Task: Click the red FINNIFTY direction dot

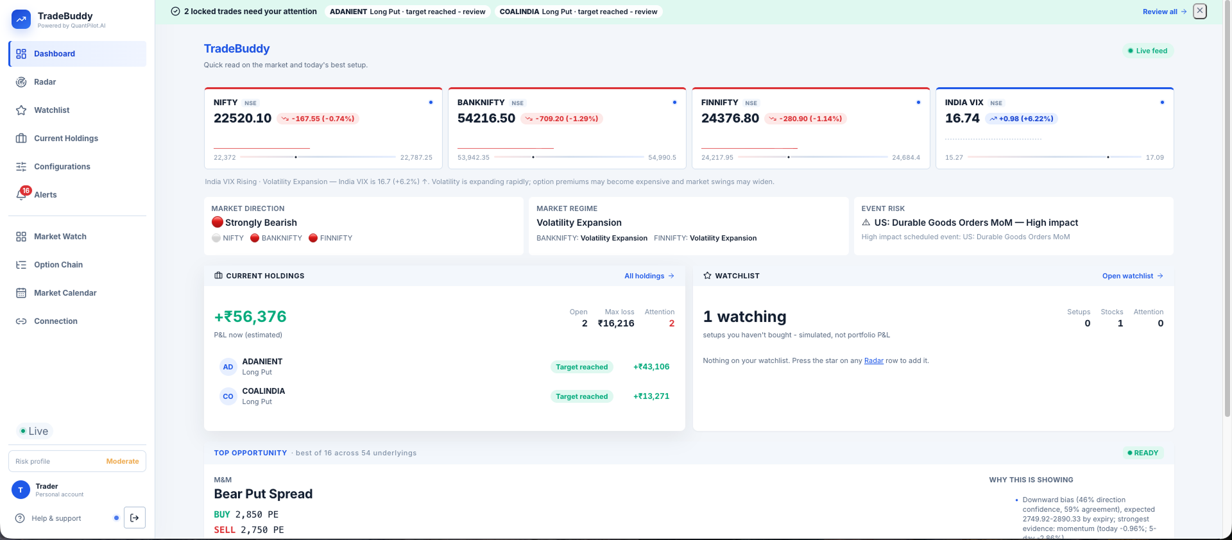Action: point(313,238)
